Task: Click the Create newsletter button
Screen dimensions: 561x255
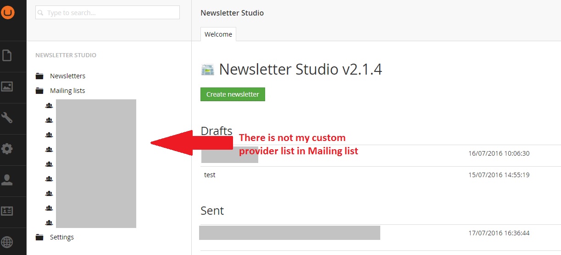Action: (233, 94)
